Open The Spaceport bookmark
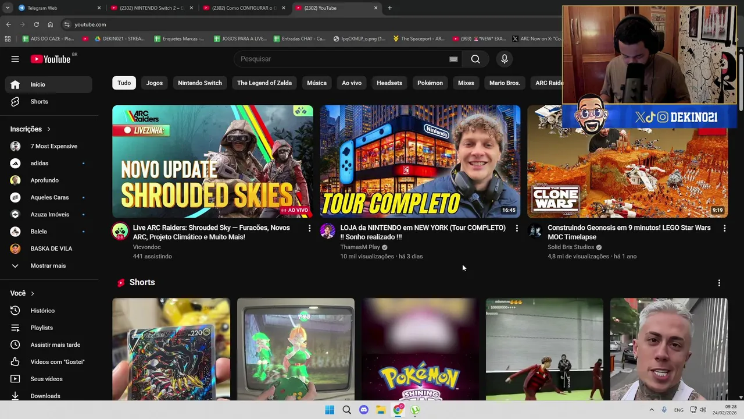This screenshot has width=744, height=419. click(419, 39)
